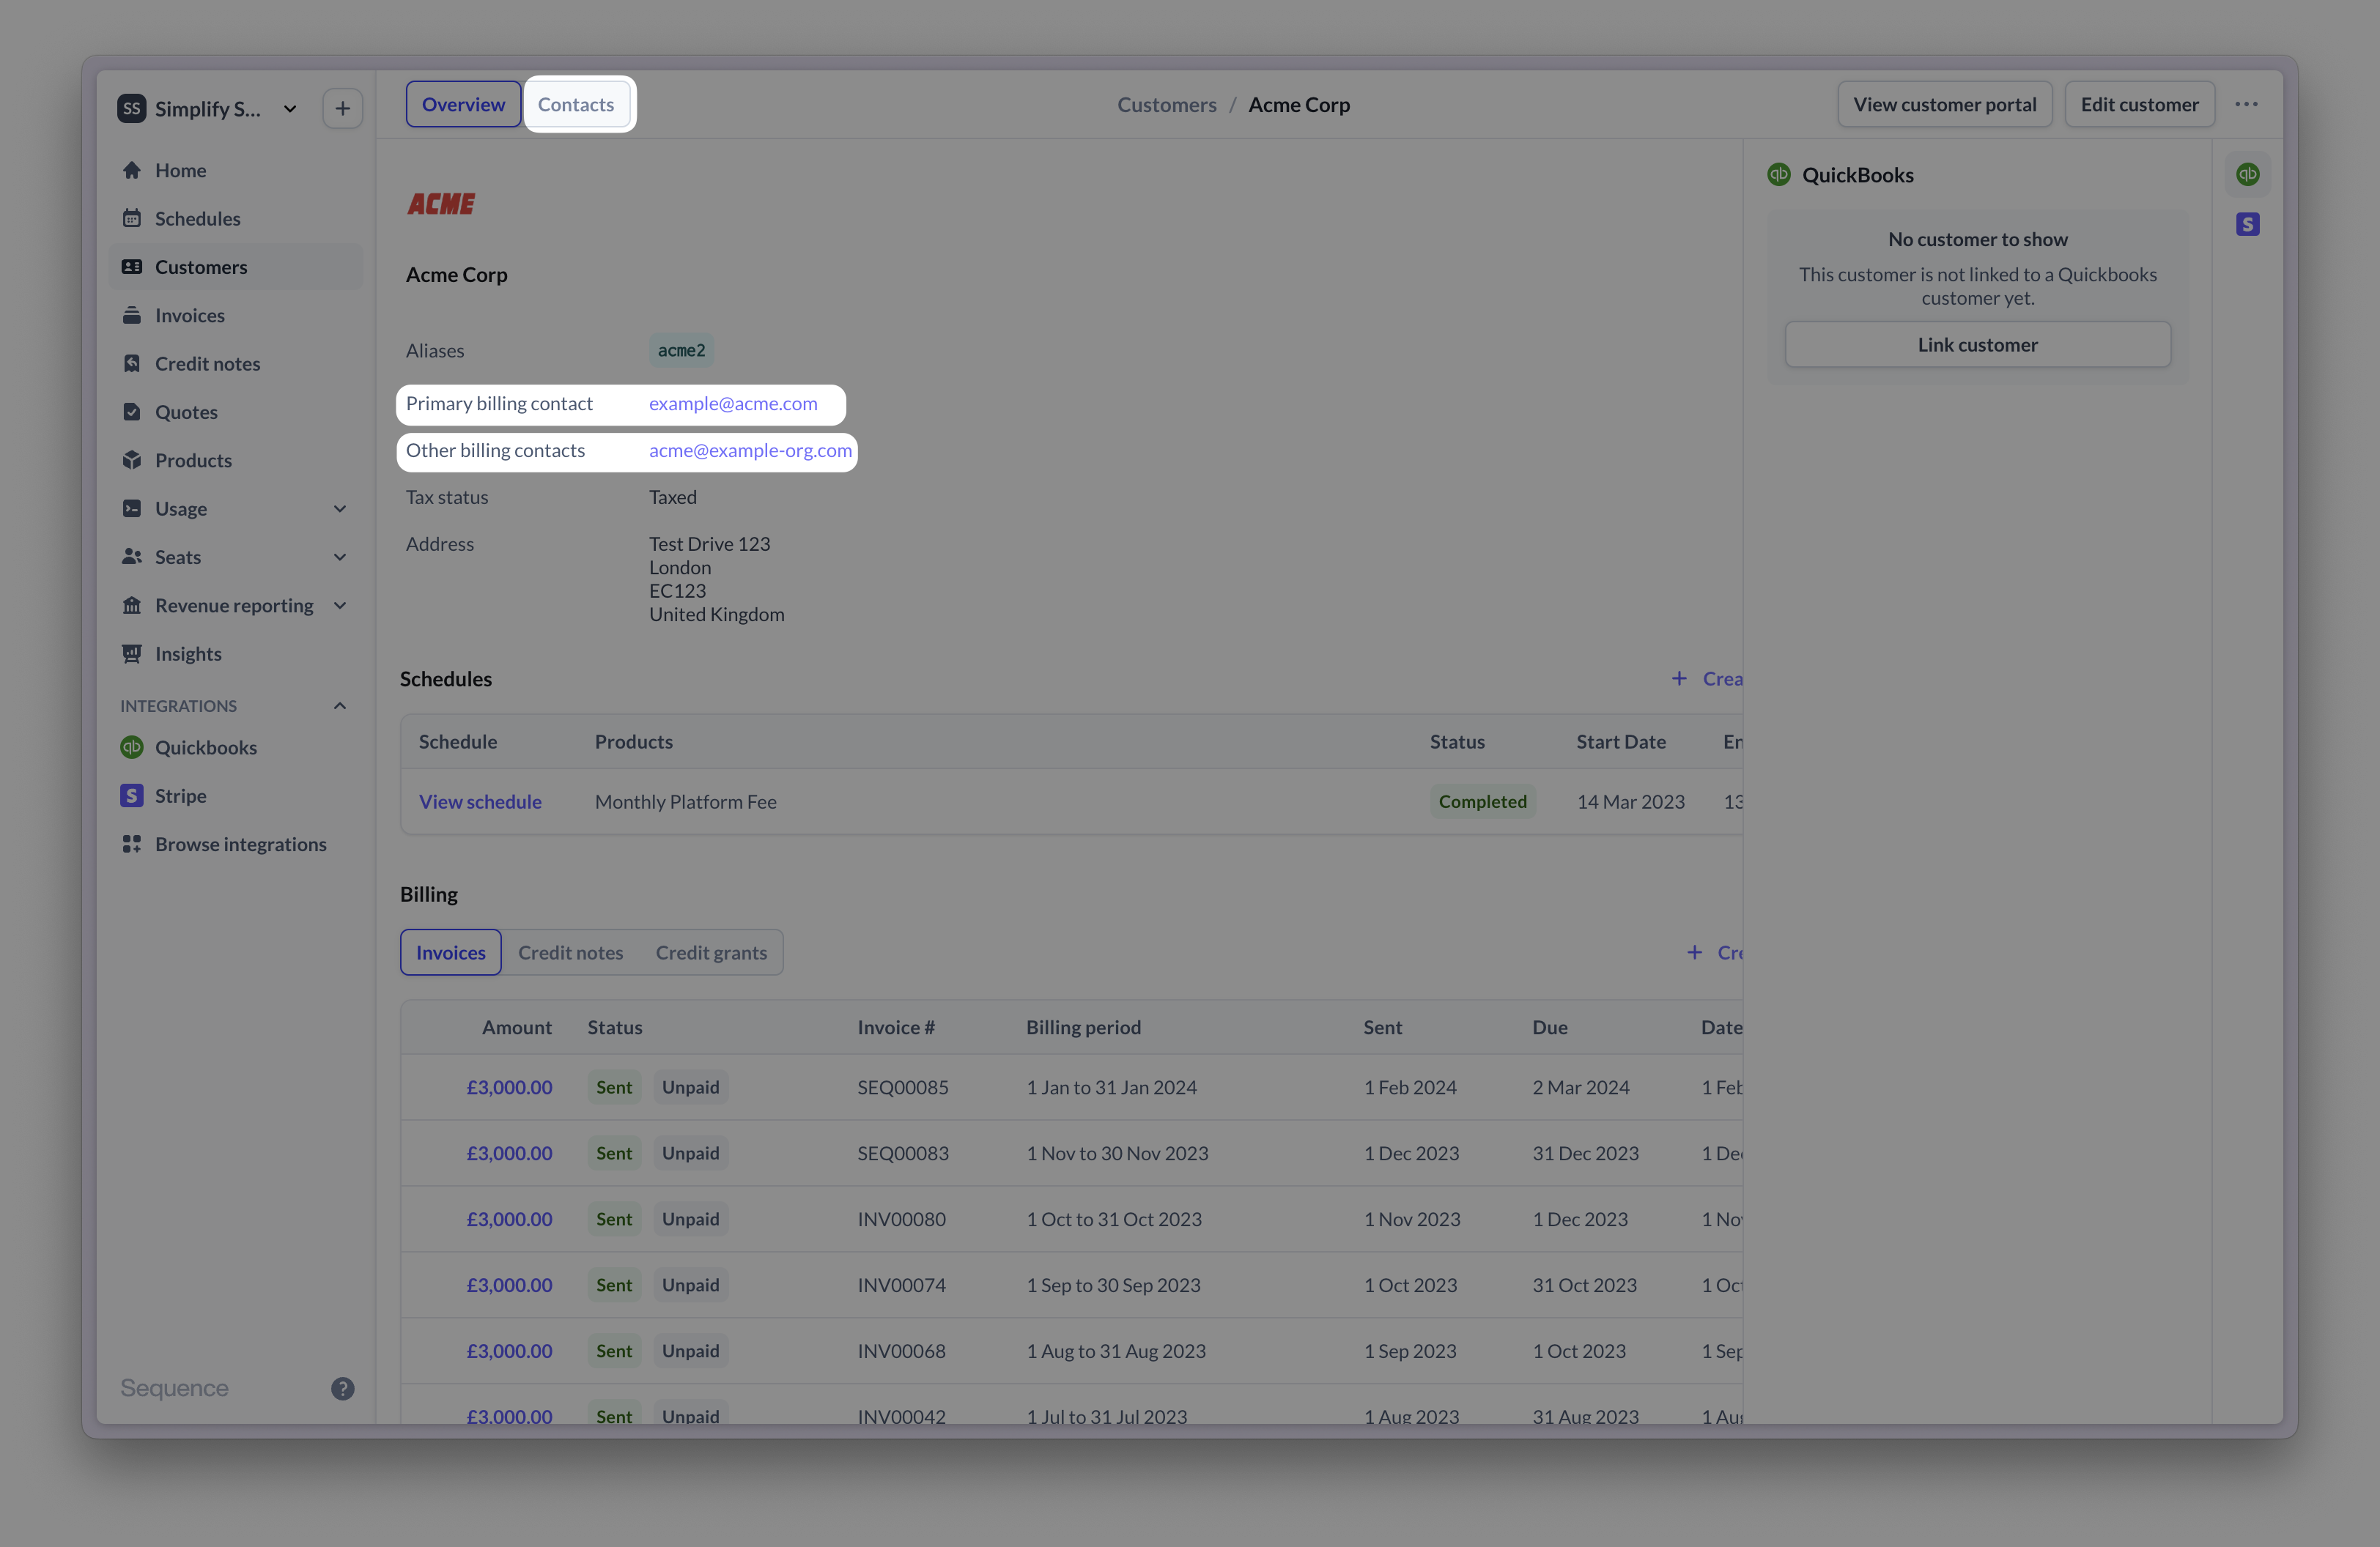
Task: Click the 14 Mar 2023 start date
Action: click(x=1630, y=801)
